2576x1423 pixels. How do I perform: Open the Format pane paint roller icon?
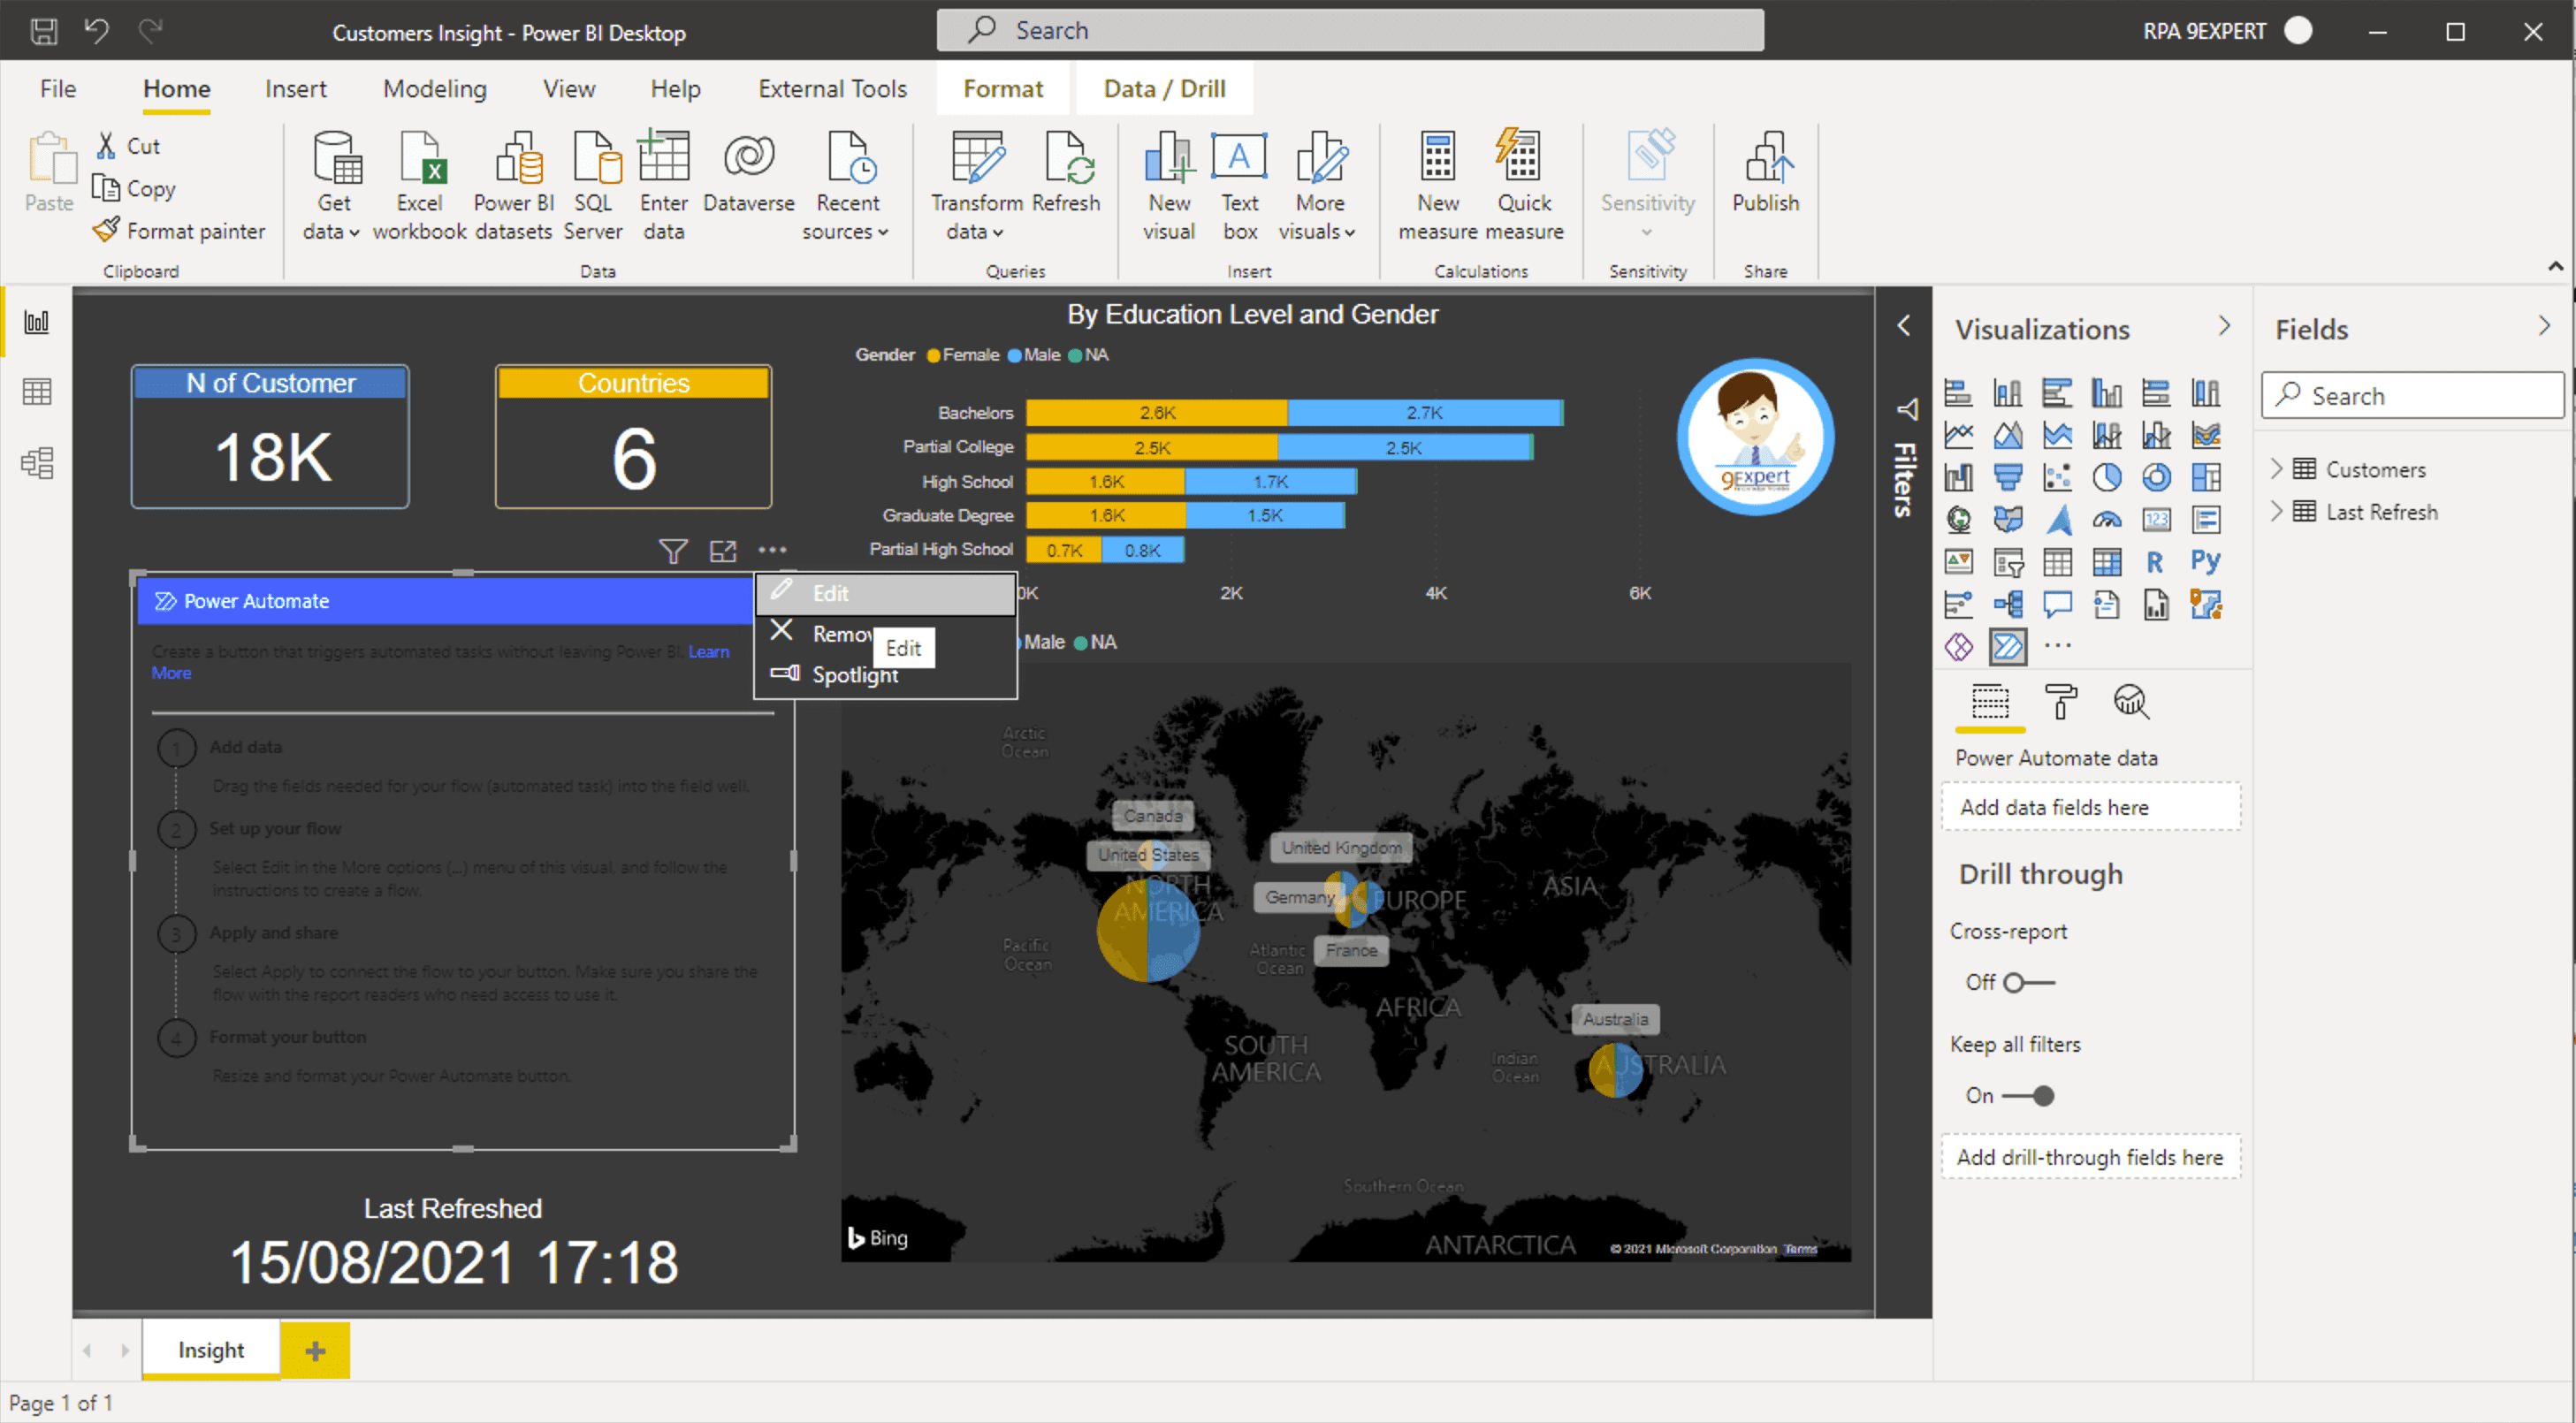2058,701
